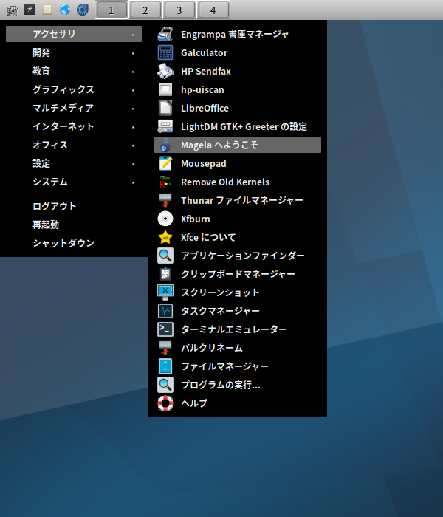Expand the インターネット submenu arrow
The height and width of the screenshot is (517, 443).
(x=133, y=127)
